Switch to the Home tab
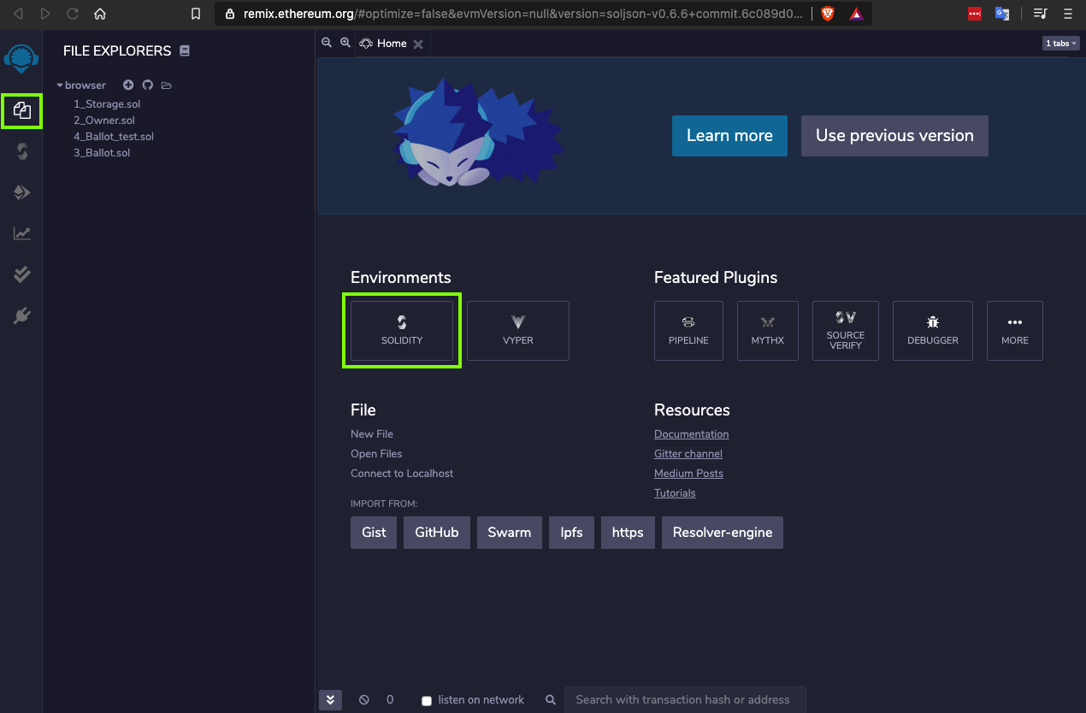 coord(392,44)
